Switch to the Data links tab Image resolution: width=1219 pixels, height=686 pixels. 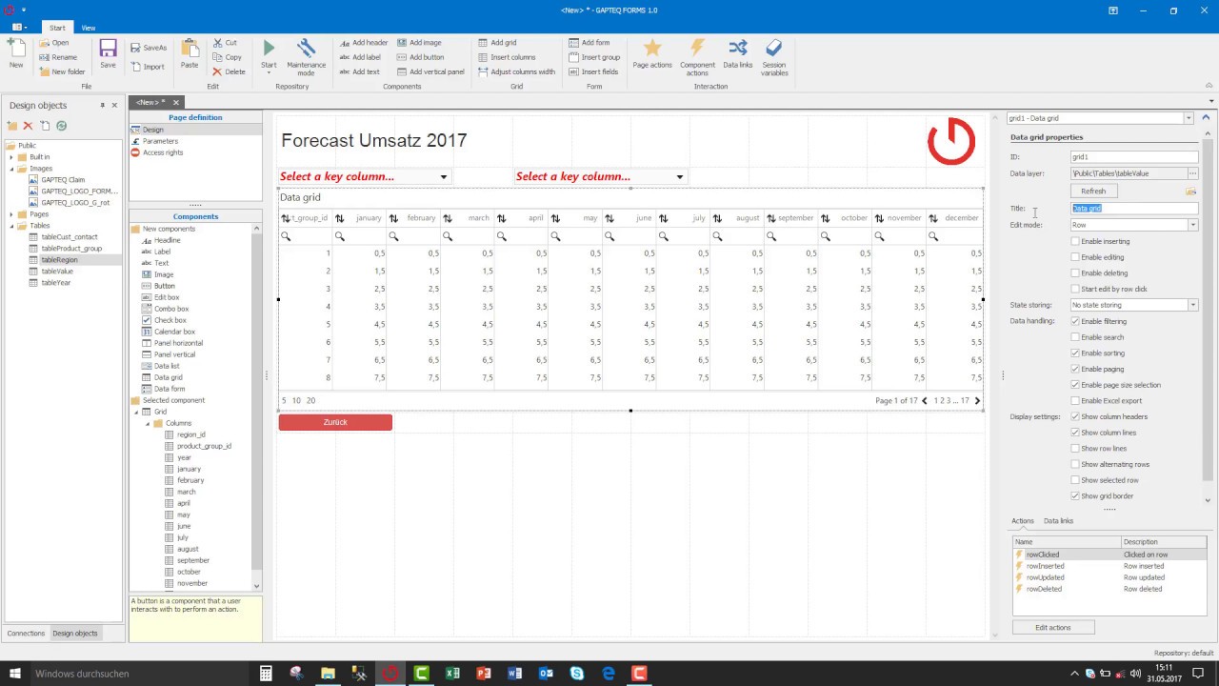pyautogui.click(x=1058, y=521)
